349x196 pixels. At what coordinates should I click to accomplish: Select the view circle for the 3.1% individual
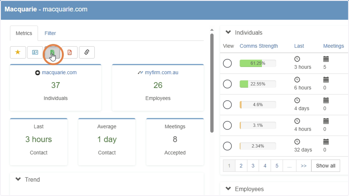227,125
